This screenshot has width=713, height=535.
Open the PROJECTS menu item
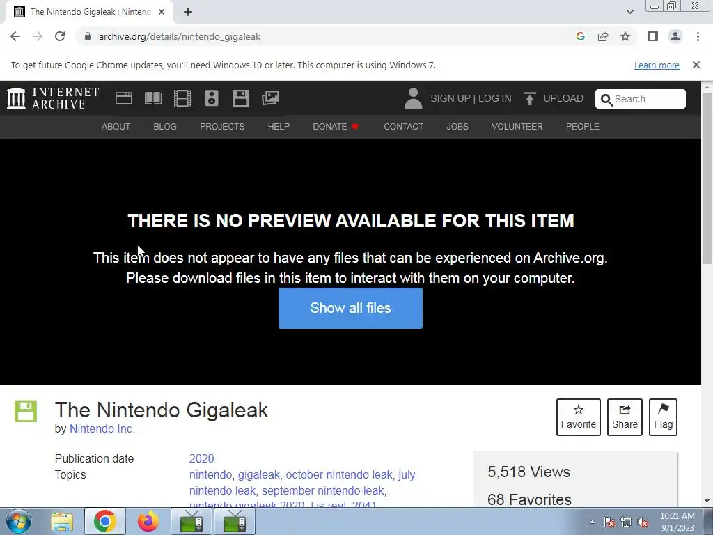pyautogui.click(x=222, y=127)
